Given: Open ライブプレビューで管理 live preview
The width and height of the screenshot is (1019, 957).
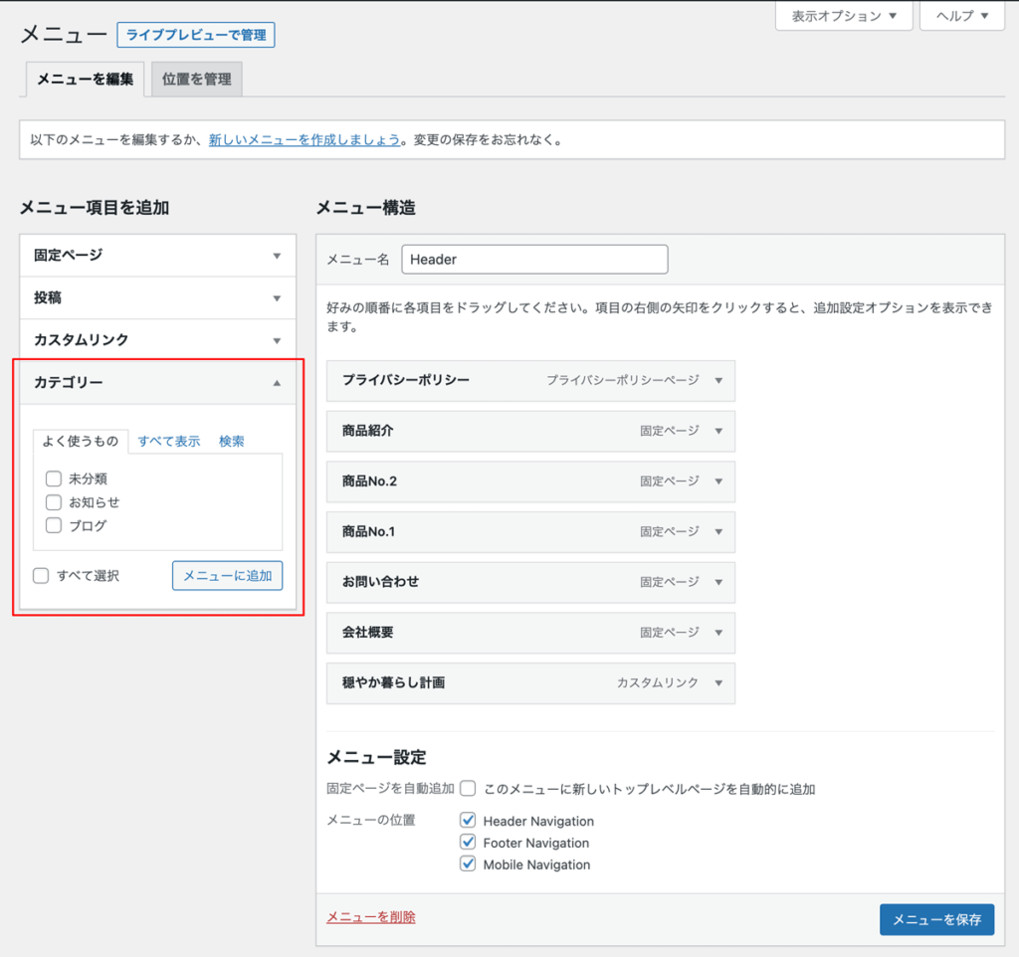Looking at the screenshot, I should (196, 35).
